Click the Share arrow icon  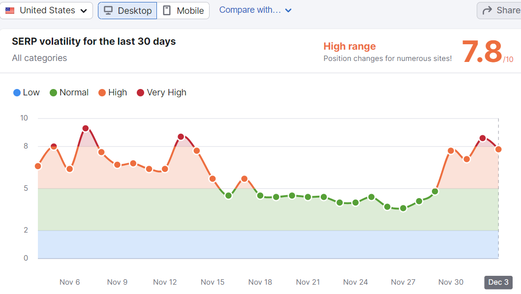[x=488, y=10]
